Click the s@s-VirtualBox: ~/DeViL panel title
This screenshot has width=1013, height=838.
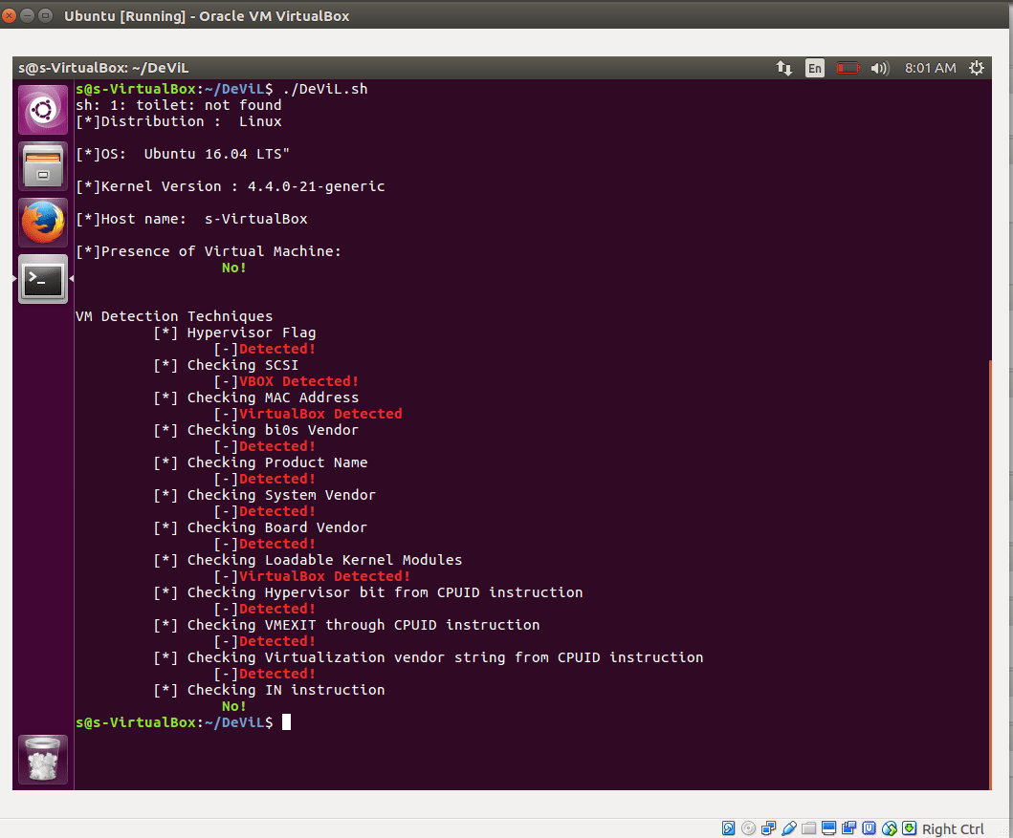[103, 68]
